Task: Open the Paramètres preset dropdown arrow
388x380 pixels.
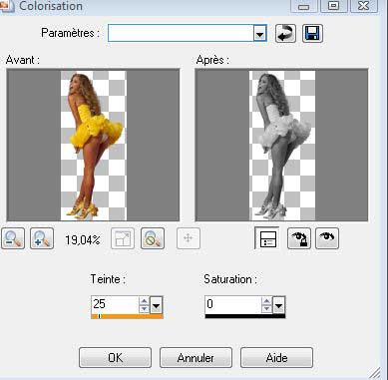Action: point(259,34)
